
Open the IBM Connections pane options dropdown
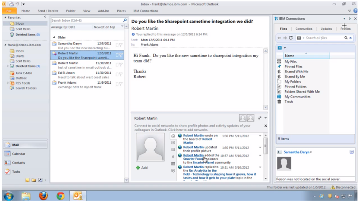344,19
